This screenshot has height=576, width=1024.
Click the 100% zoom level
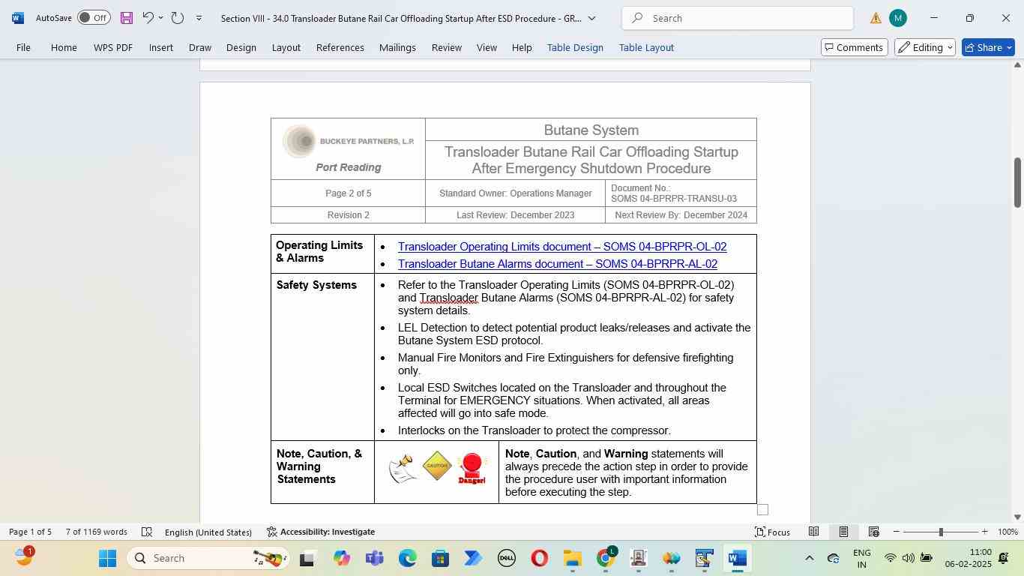pyautogui.click(x=1008, y=532)
